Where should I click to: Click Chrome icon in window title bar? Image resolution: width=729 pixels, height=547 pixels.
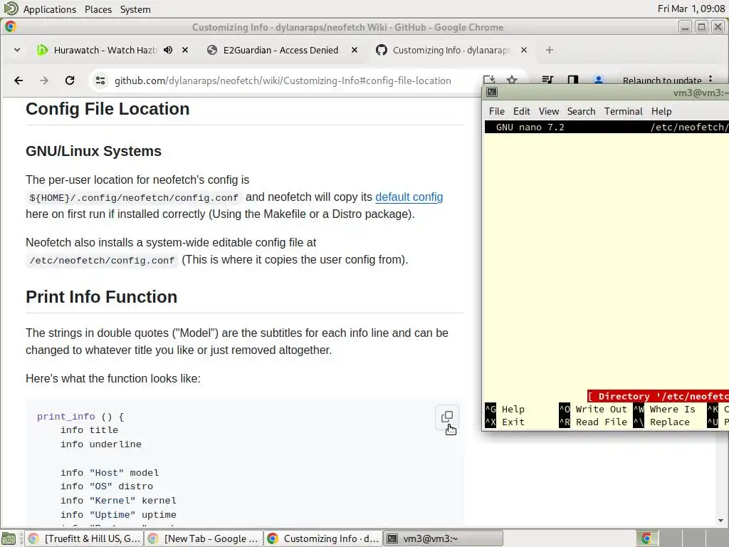[10, 26]
